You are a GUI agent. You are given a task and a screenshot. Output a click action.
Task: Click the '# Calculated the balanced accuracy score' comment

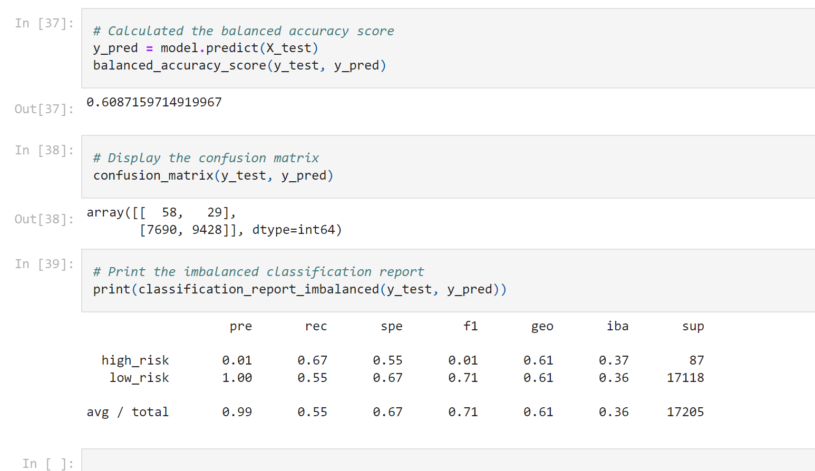(244, 31)
